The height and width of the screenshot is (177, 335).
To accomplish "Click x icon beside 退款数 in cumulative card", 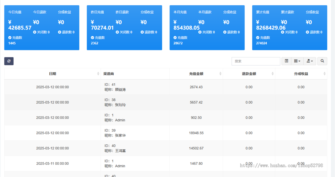I will click(307, 32).
